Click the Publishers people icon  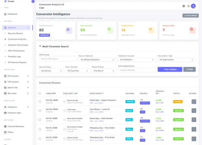pyautogui.click(x=5, y=107)
